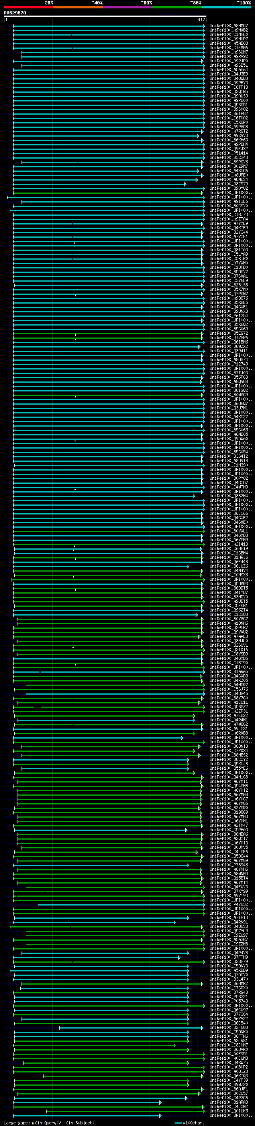Click the white query sequence ruler bar
Viewport: 255px width, 1126px height.
(x=105, y=16)
